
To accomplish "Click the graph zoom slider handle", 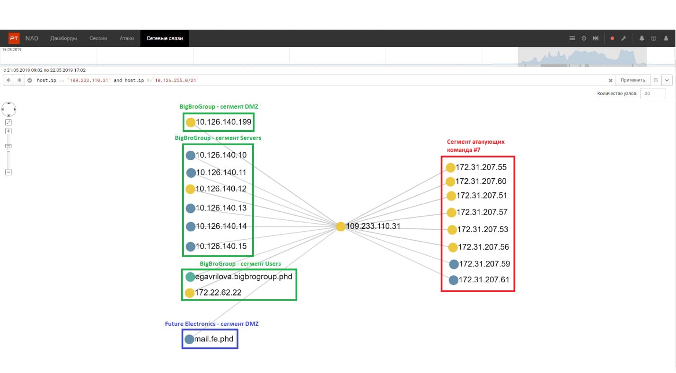I will tap(9, 146).
